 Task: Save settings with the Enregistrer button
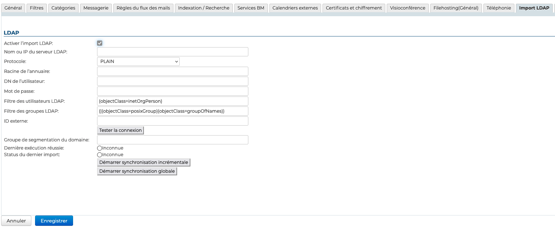pyautogui.click(x=54, y=221)
